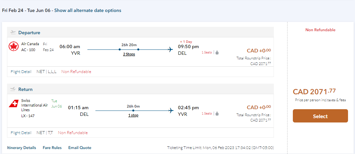Screen dimensions: 355x154
Task: Click the baggage icon on the return flight
Action: click(217, 114)
